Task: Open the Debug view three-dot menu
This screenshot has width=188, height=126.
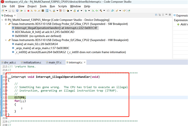Action: point(163,15)
